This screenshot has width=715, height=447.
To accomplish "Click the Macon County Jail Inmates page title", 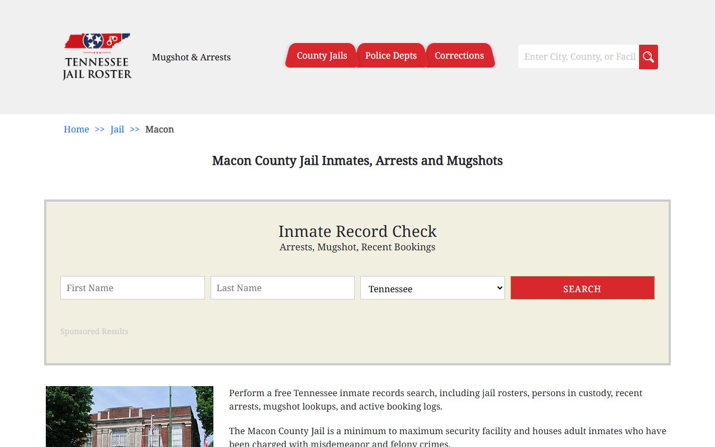I will click(357, 161).
